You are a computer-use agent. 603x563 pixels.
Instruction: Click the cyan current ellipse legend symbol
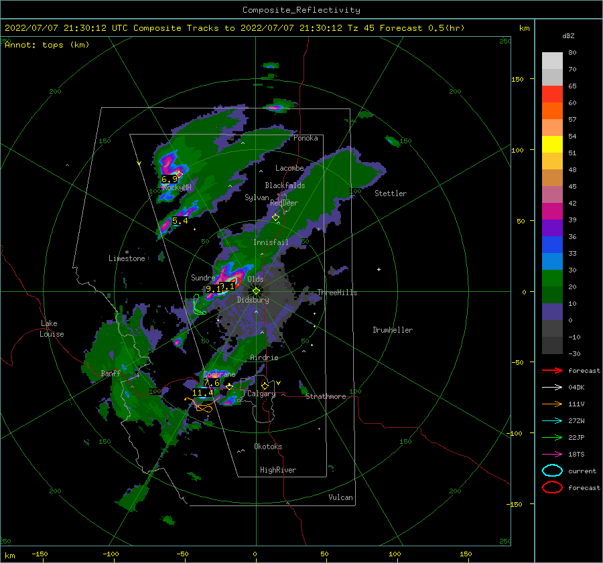click(x=552, y=471)
